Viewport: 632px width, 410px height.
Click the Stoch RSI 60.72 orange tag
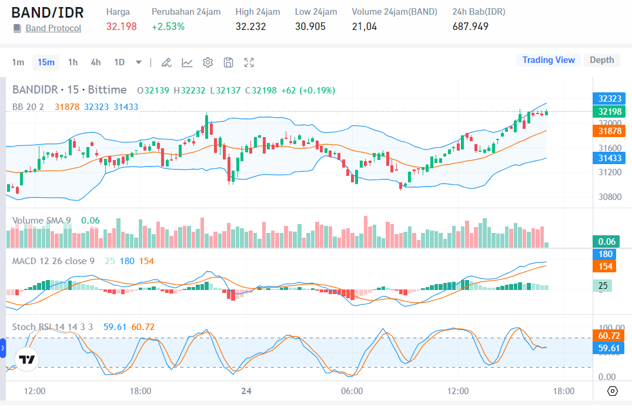pyautogui.click(x=608, y=336)
